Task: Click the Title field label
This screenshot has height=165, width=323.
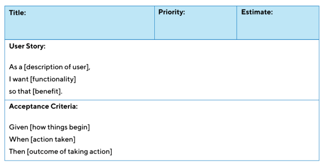Action: [18, 13]
